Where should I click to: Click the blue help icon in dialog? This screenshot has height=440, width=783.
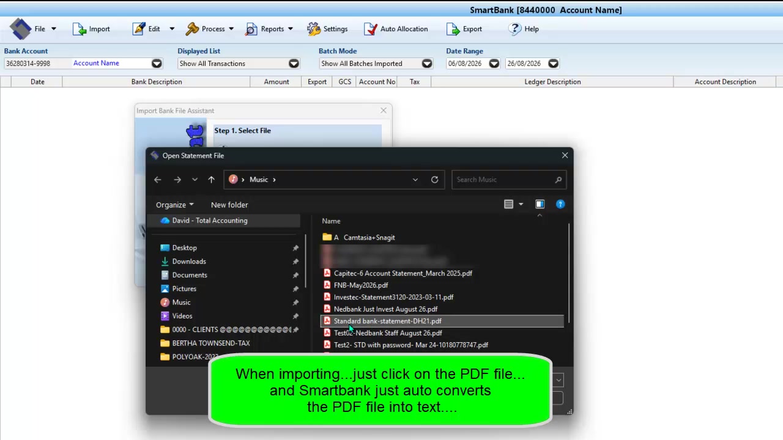tap(560, 204)
